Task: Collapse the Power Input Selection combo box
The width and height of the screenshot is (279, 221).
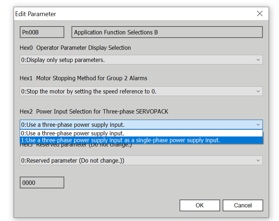Action: (141, 125)
